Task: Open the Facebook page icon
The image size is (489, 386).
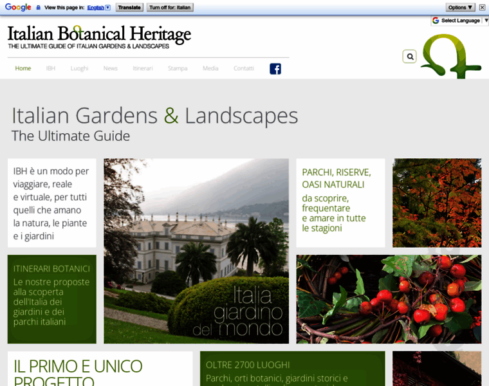Action: 275,69
